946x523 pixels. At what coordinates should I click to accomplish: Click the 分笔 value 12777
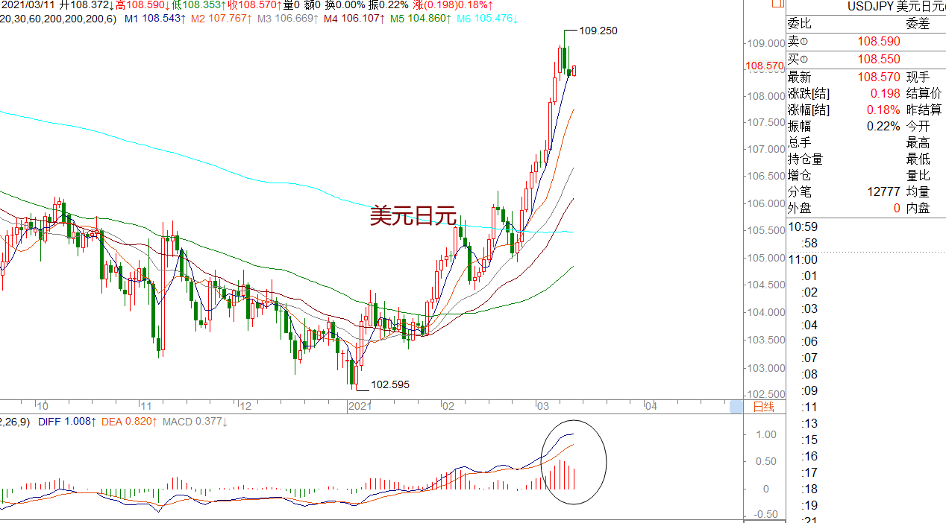[x=883, y=192]
